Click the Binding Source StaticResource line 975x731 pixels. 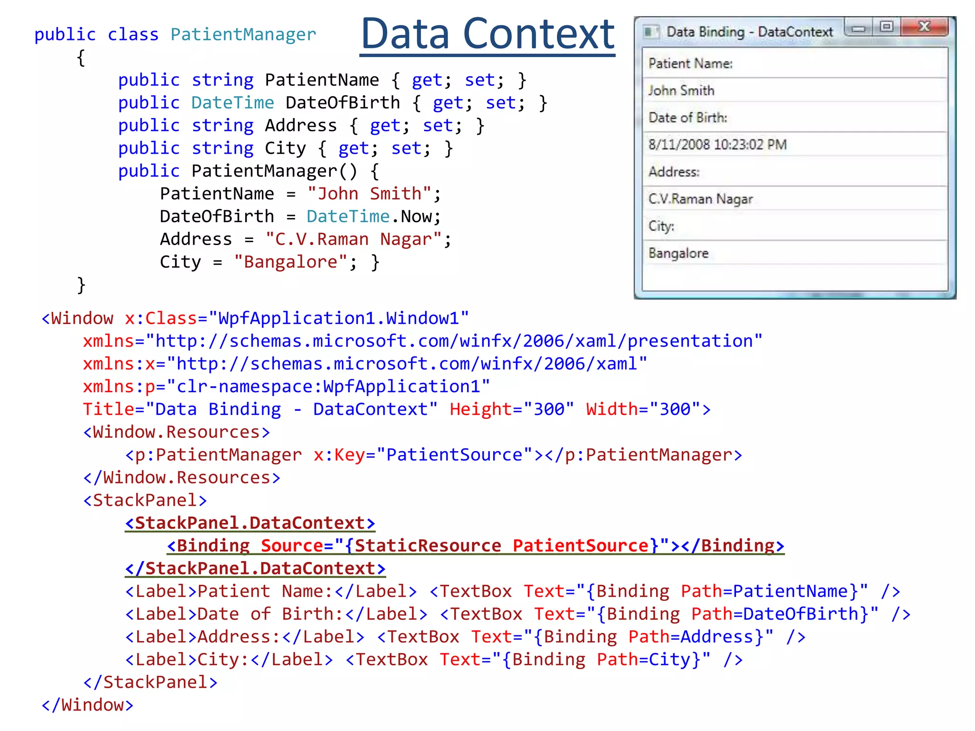[476, 546]
